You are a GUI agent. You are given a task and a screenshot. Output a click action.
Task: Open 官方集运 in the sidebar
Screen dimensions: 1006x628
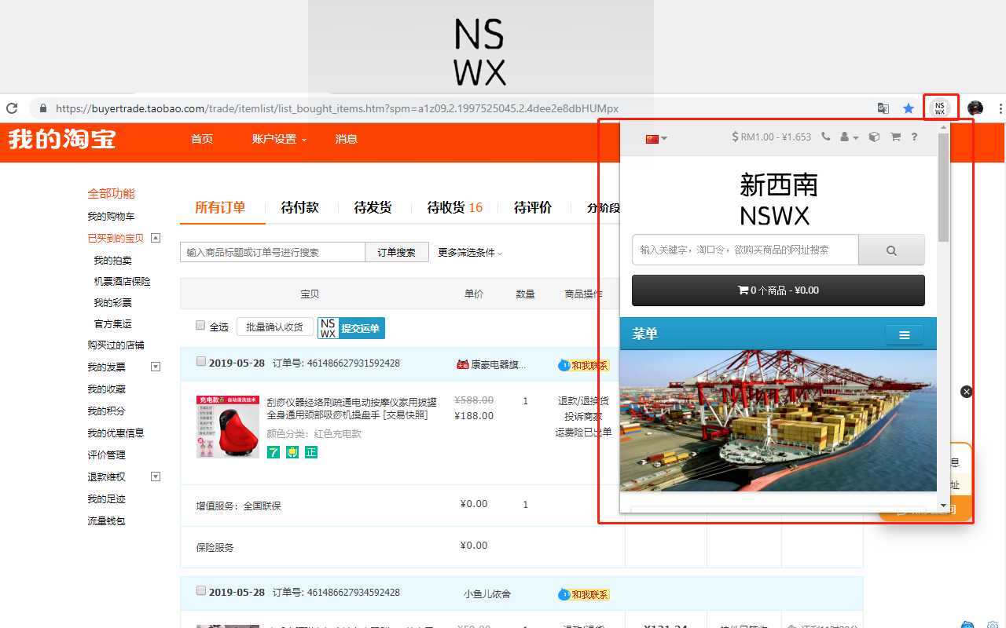(x=112, y=323)
